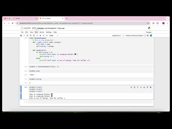The image size is (172, 129).
Task: Click the Last Checkpoint: 7 days ago text
Action: point(54,28)
